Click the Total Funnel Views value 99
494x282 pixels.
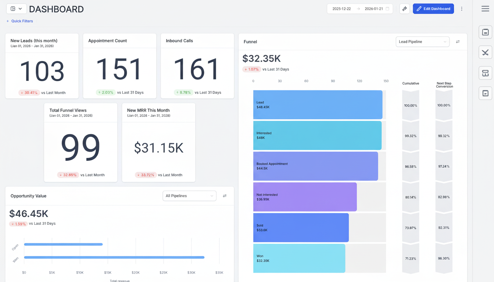pos(80,148)
